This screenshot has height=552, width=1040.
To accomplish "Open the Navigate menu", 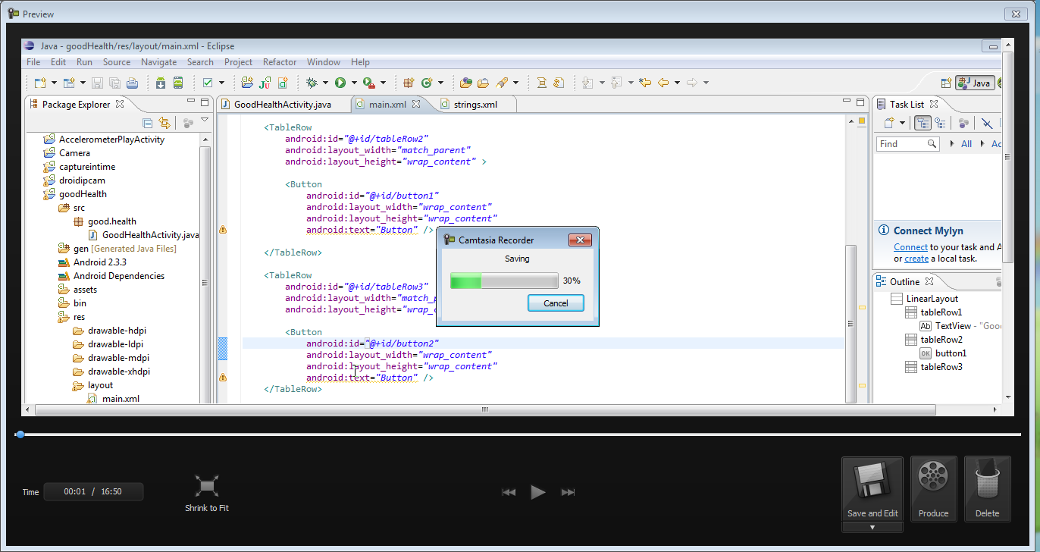I will (159, 62).
